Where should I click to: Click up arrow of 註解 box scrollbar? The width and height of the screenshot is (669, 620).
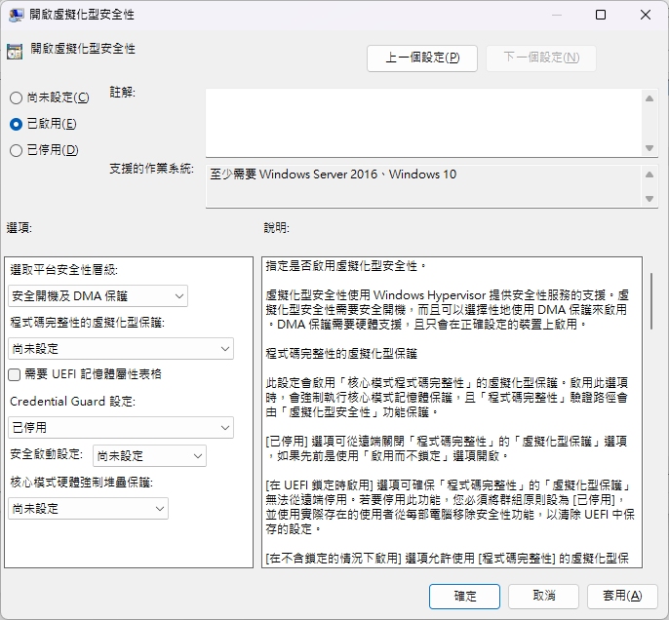649,98
